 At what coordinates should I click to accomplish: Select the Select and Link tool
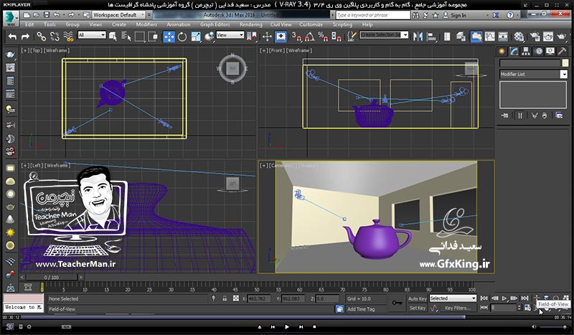pos(41,37)
